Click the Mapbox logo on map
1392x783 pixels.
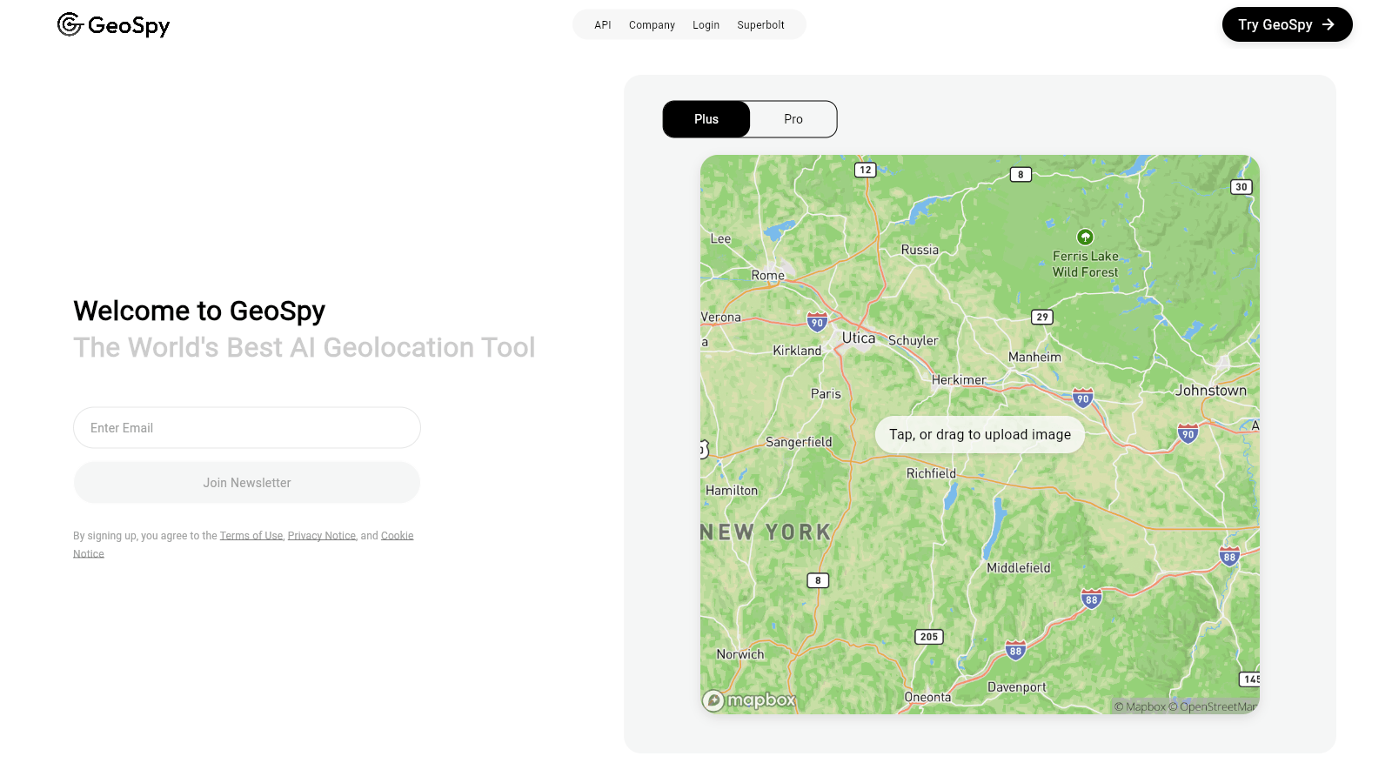[x=749, y=700]
